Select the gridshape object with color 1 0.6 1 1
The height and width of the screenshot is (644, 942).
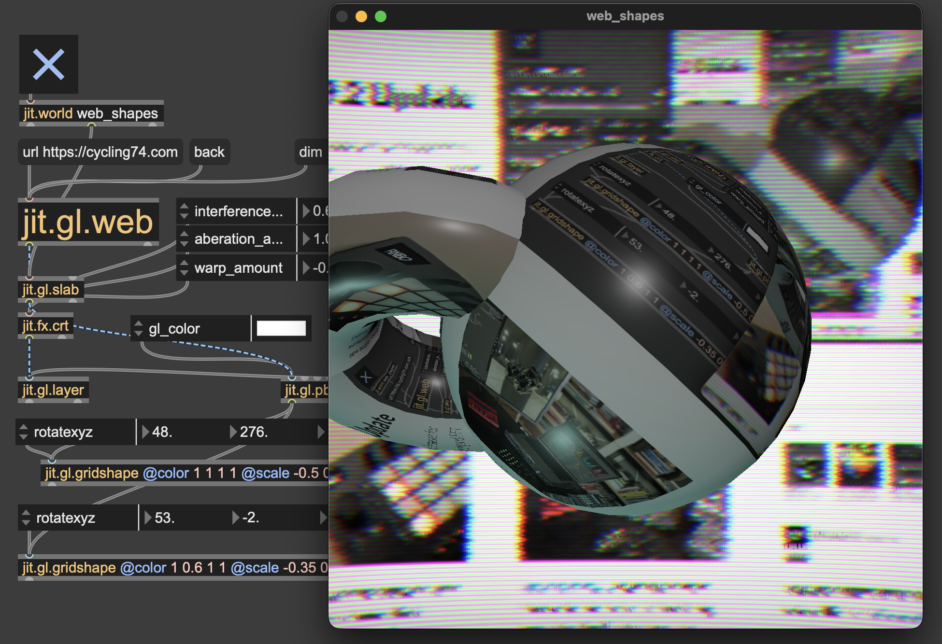(173, 568)
